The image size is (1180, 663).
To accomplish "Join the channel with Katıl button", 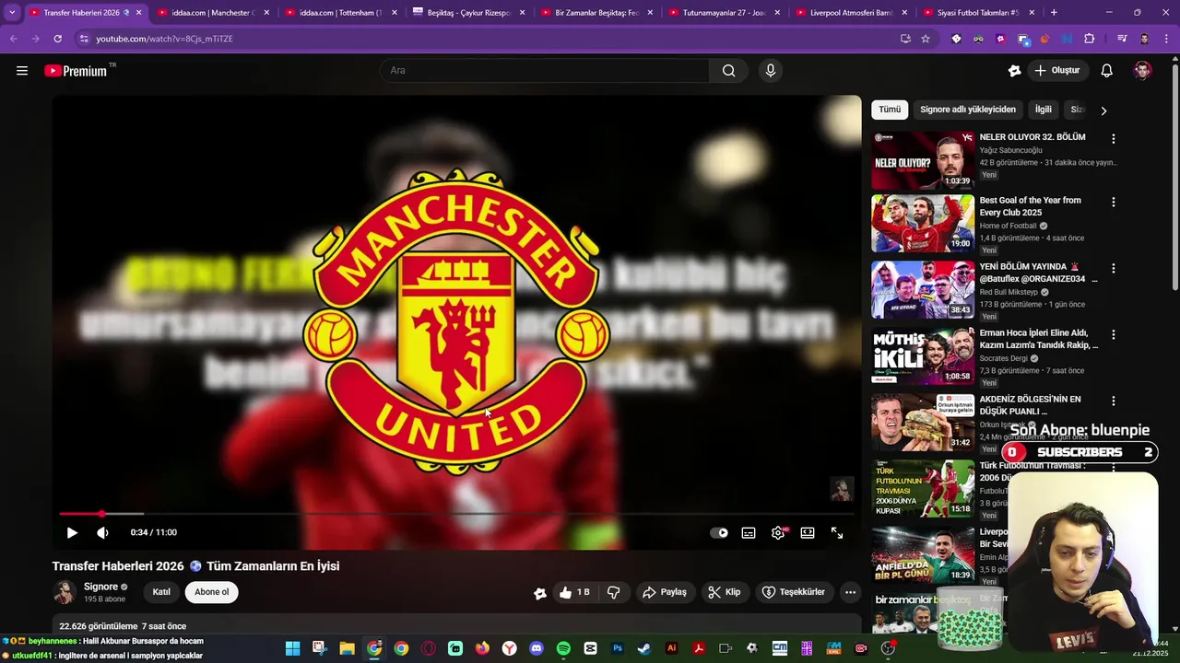I will (x=161, y=592).
